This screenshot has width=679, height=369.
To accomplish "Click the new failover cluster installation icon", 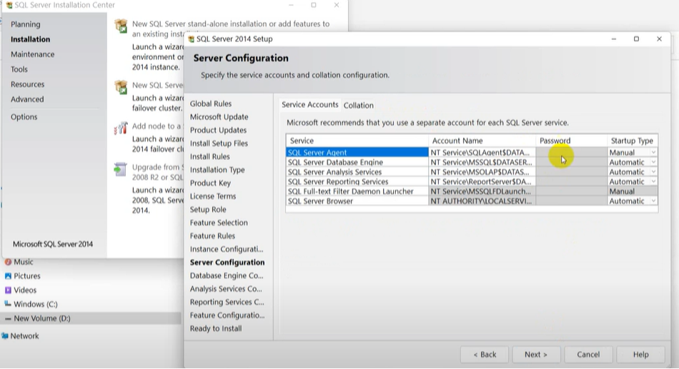I will pyautogui.click(x=121, y=87).
